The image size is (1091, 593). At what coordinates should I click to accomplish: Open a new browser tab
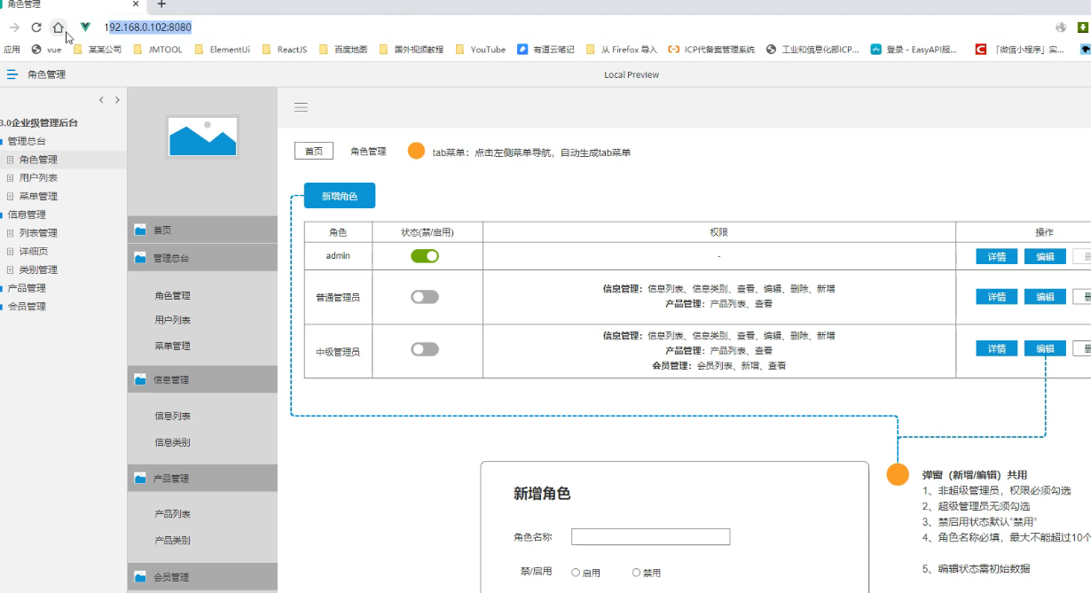click(x=161, y=4)
